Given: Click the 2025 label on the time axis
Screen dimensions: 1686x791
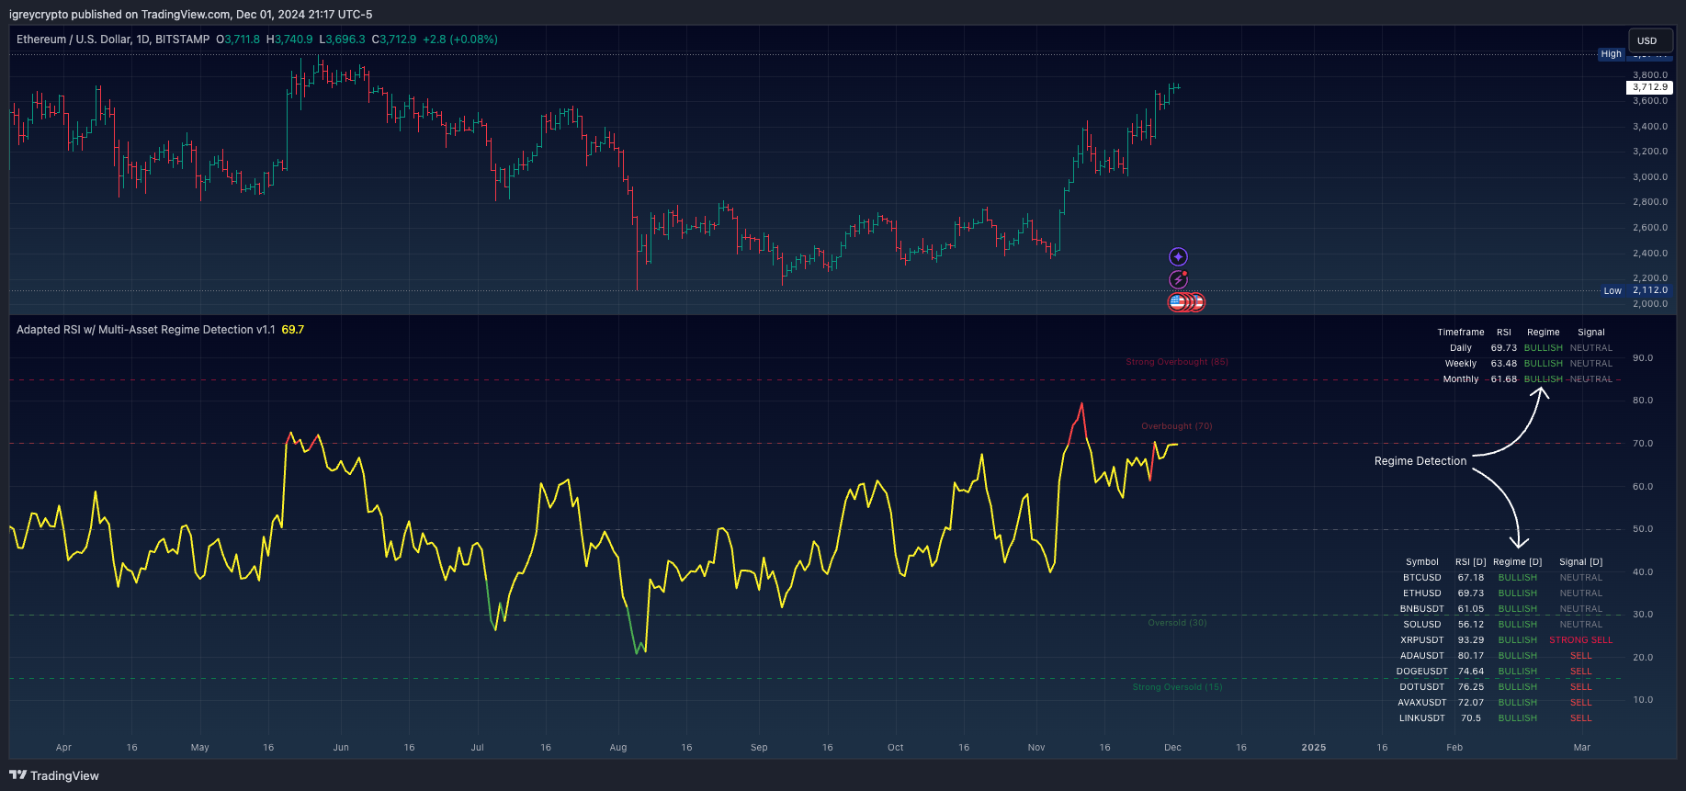Looking at the screenshot, I should point(1314,748).
